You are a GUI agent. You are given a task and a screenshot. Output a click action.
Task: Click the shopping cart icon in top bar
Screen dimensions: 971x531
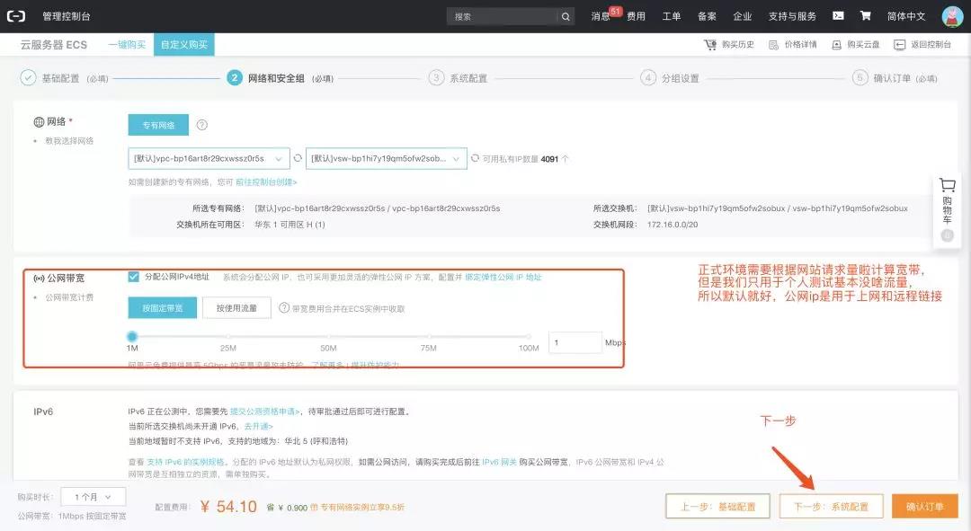pos(864,15)
